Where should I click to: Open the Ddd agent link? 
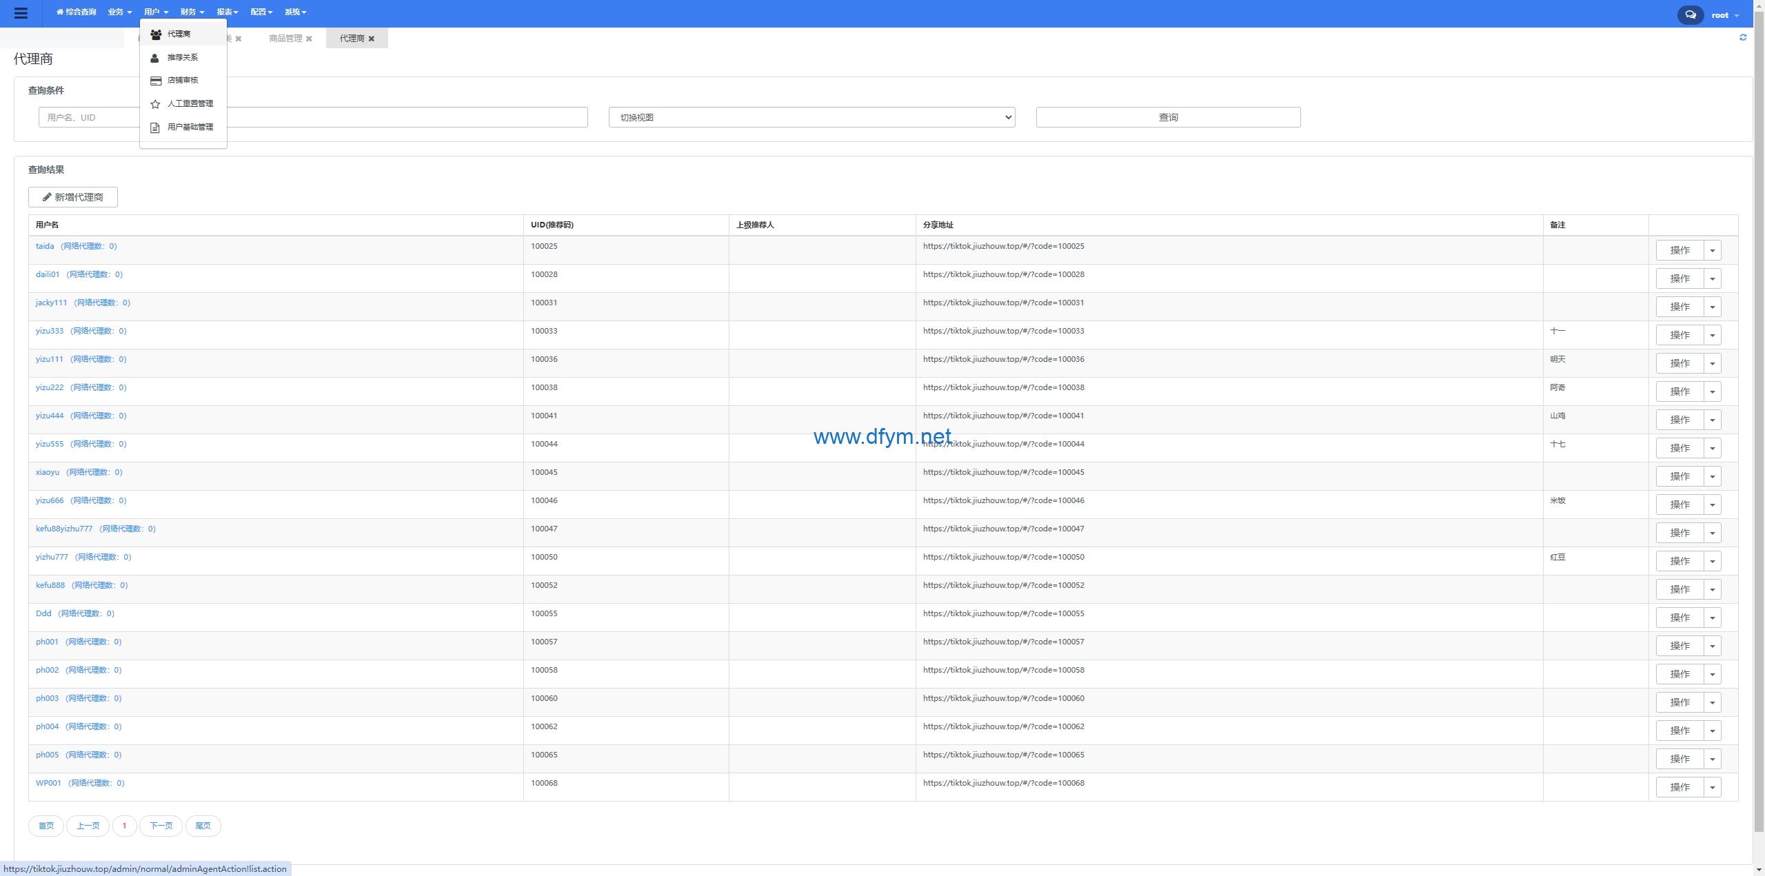pos(74,613)
